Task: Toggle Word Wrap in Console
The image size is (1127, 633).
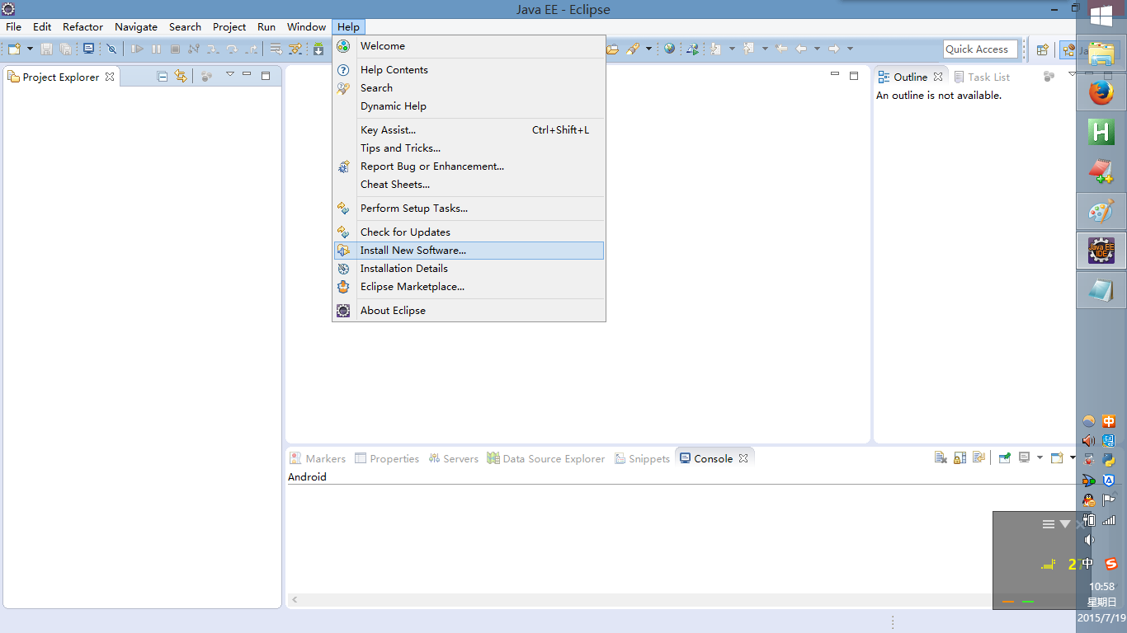Action: (x=978, y=457)
